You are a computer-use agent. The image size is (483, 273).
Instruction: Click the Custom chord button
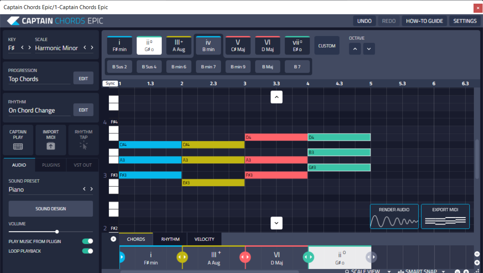click(x=327, y=45)
